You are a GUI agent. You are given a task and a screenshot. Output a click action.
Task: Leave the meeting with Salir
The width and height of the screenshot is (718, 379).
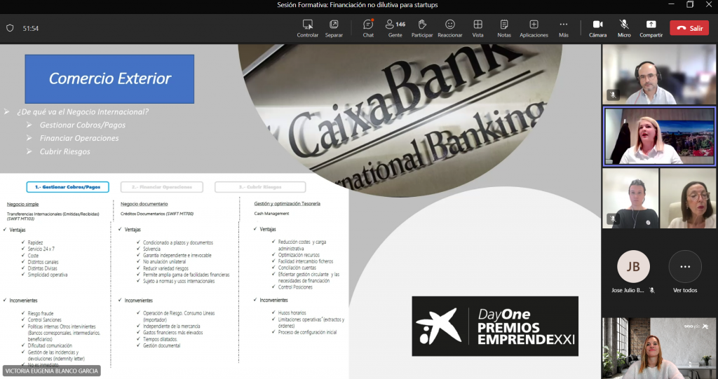[x=689, y=28]
